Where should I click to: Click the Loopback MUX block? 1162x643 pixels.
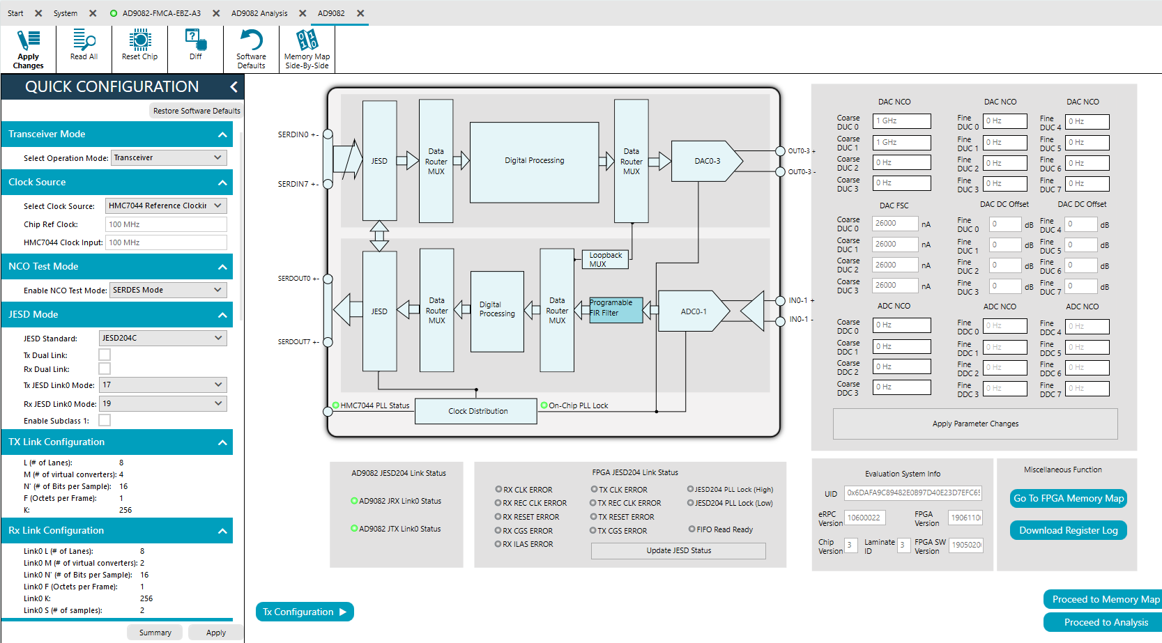pos(605,259)
